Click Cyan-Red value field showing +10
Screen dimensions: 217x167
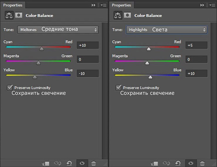click(x=88, y=45)
